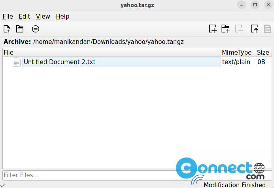Open the Edit menu
Image resolution: width=274 pixels, height=188 pixels.
click(x=24, y=17)
